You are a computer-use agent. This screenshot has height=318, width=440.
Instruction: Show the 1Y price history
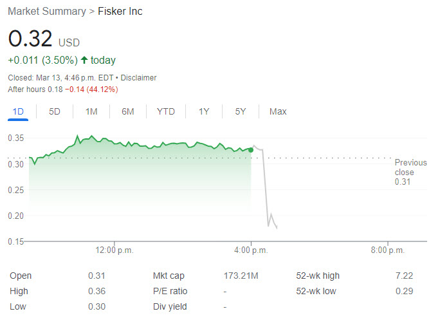click(x=204, y=111)
